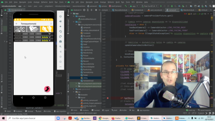The width and height of the screenshot is (215, 121).
Task: Click emulator volume up icon
Action: (x=60, y=22)
